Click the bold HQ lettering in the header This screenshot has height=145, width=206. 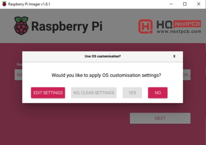coord(165,24)
